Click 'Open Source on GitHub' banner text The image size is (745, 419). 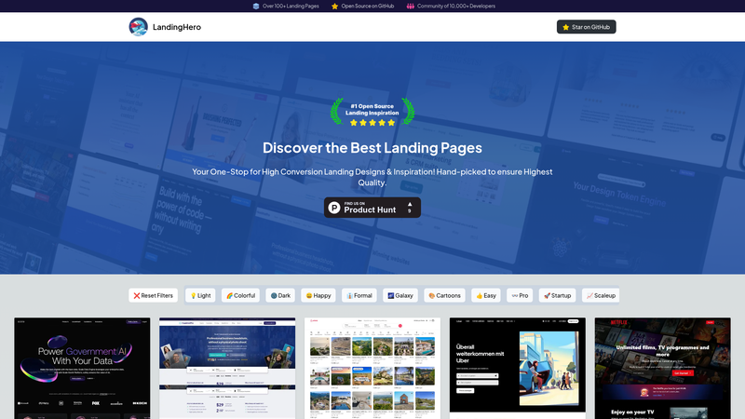pyautogui.click(x=367, y=7)
